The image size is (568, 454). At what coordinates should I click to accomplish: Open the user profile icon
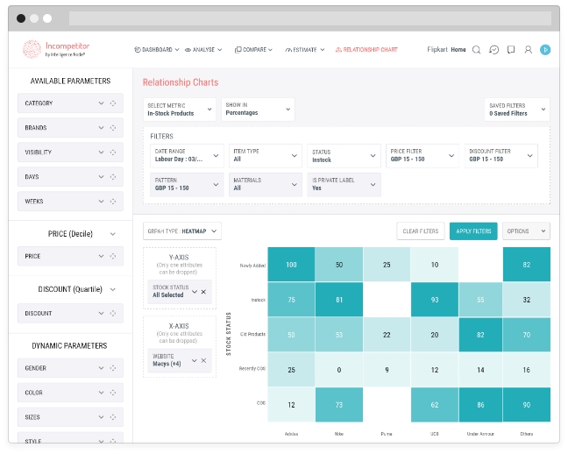pos(529,50)
